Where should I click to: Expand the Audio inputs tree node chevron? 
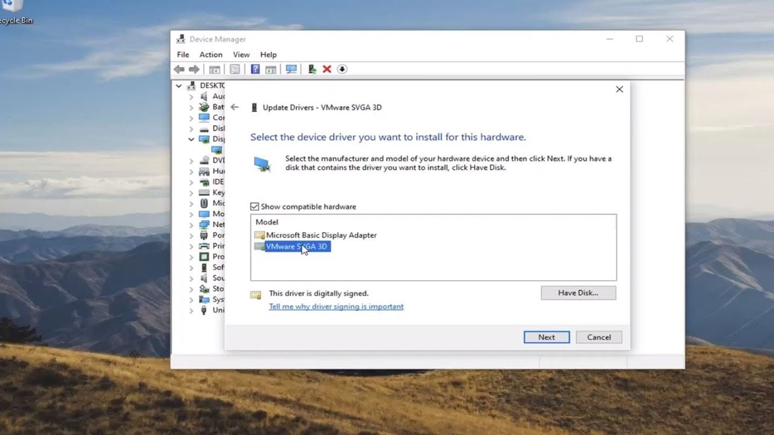[191, 97]
